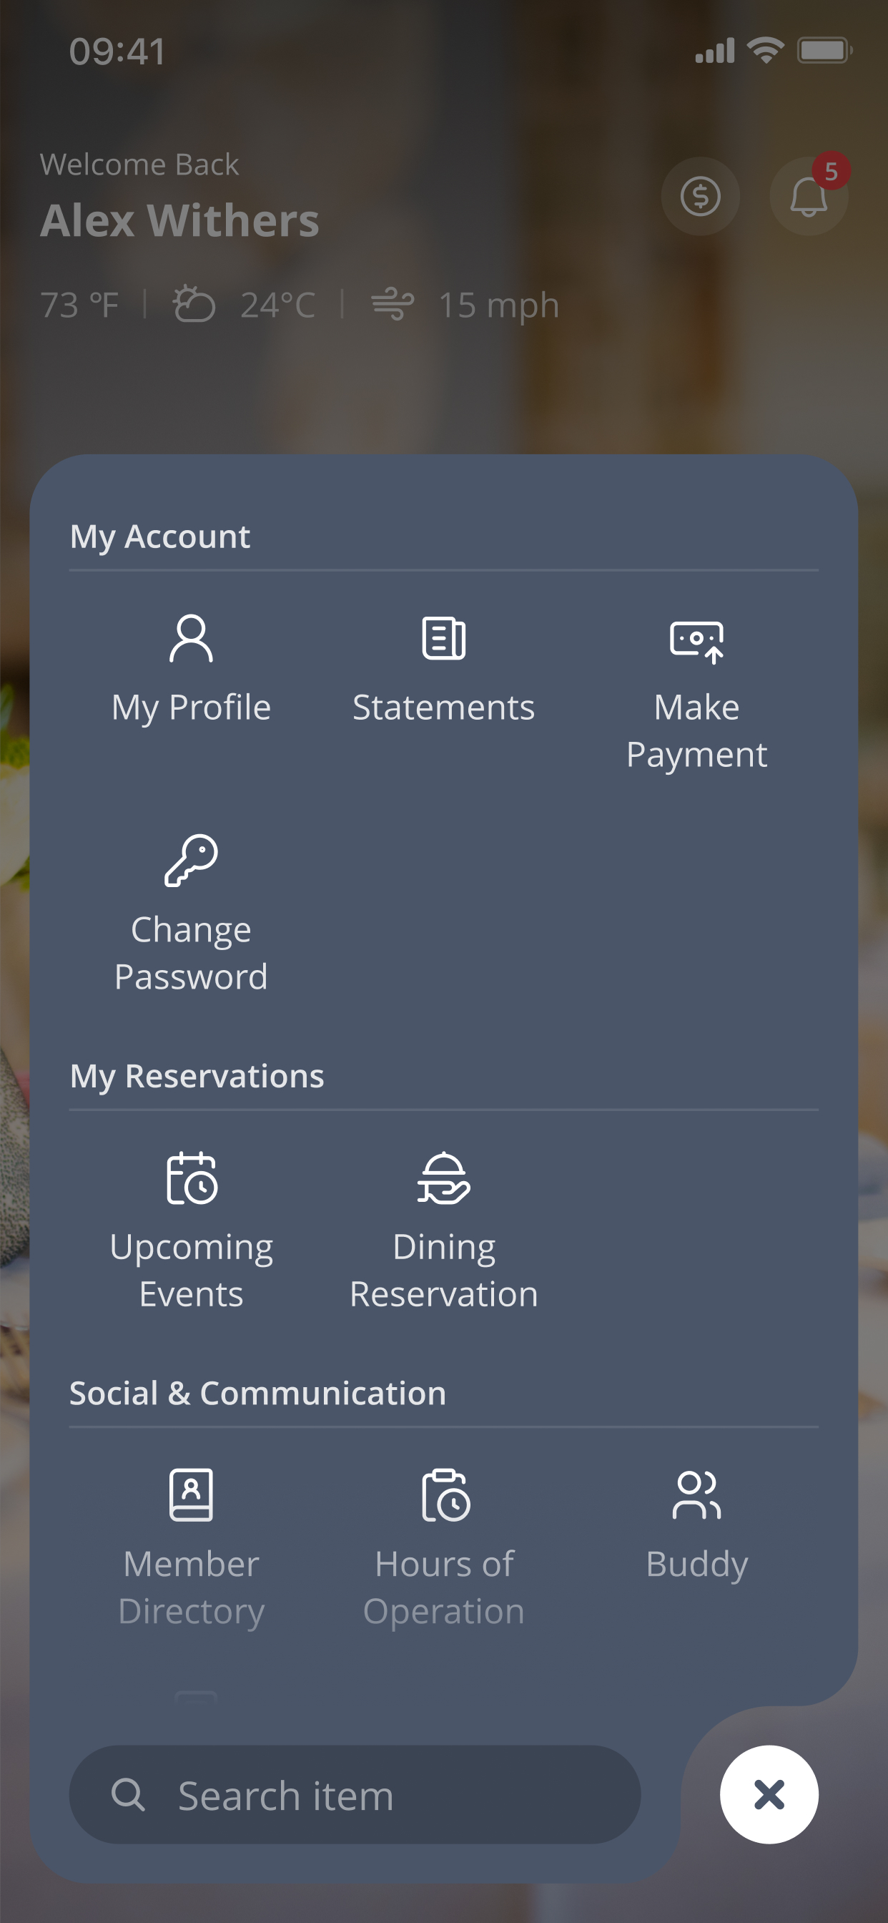
Task: Open the My Profile icon
Action: [x=191, y=638]
